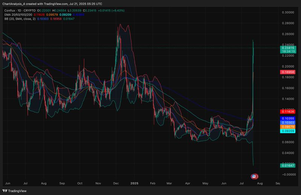Click the dark blue 0.10355 price tag
This screenshot has width=301, height=195.
pyautogui.click(x=288, y=119)
